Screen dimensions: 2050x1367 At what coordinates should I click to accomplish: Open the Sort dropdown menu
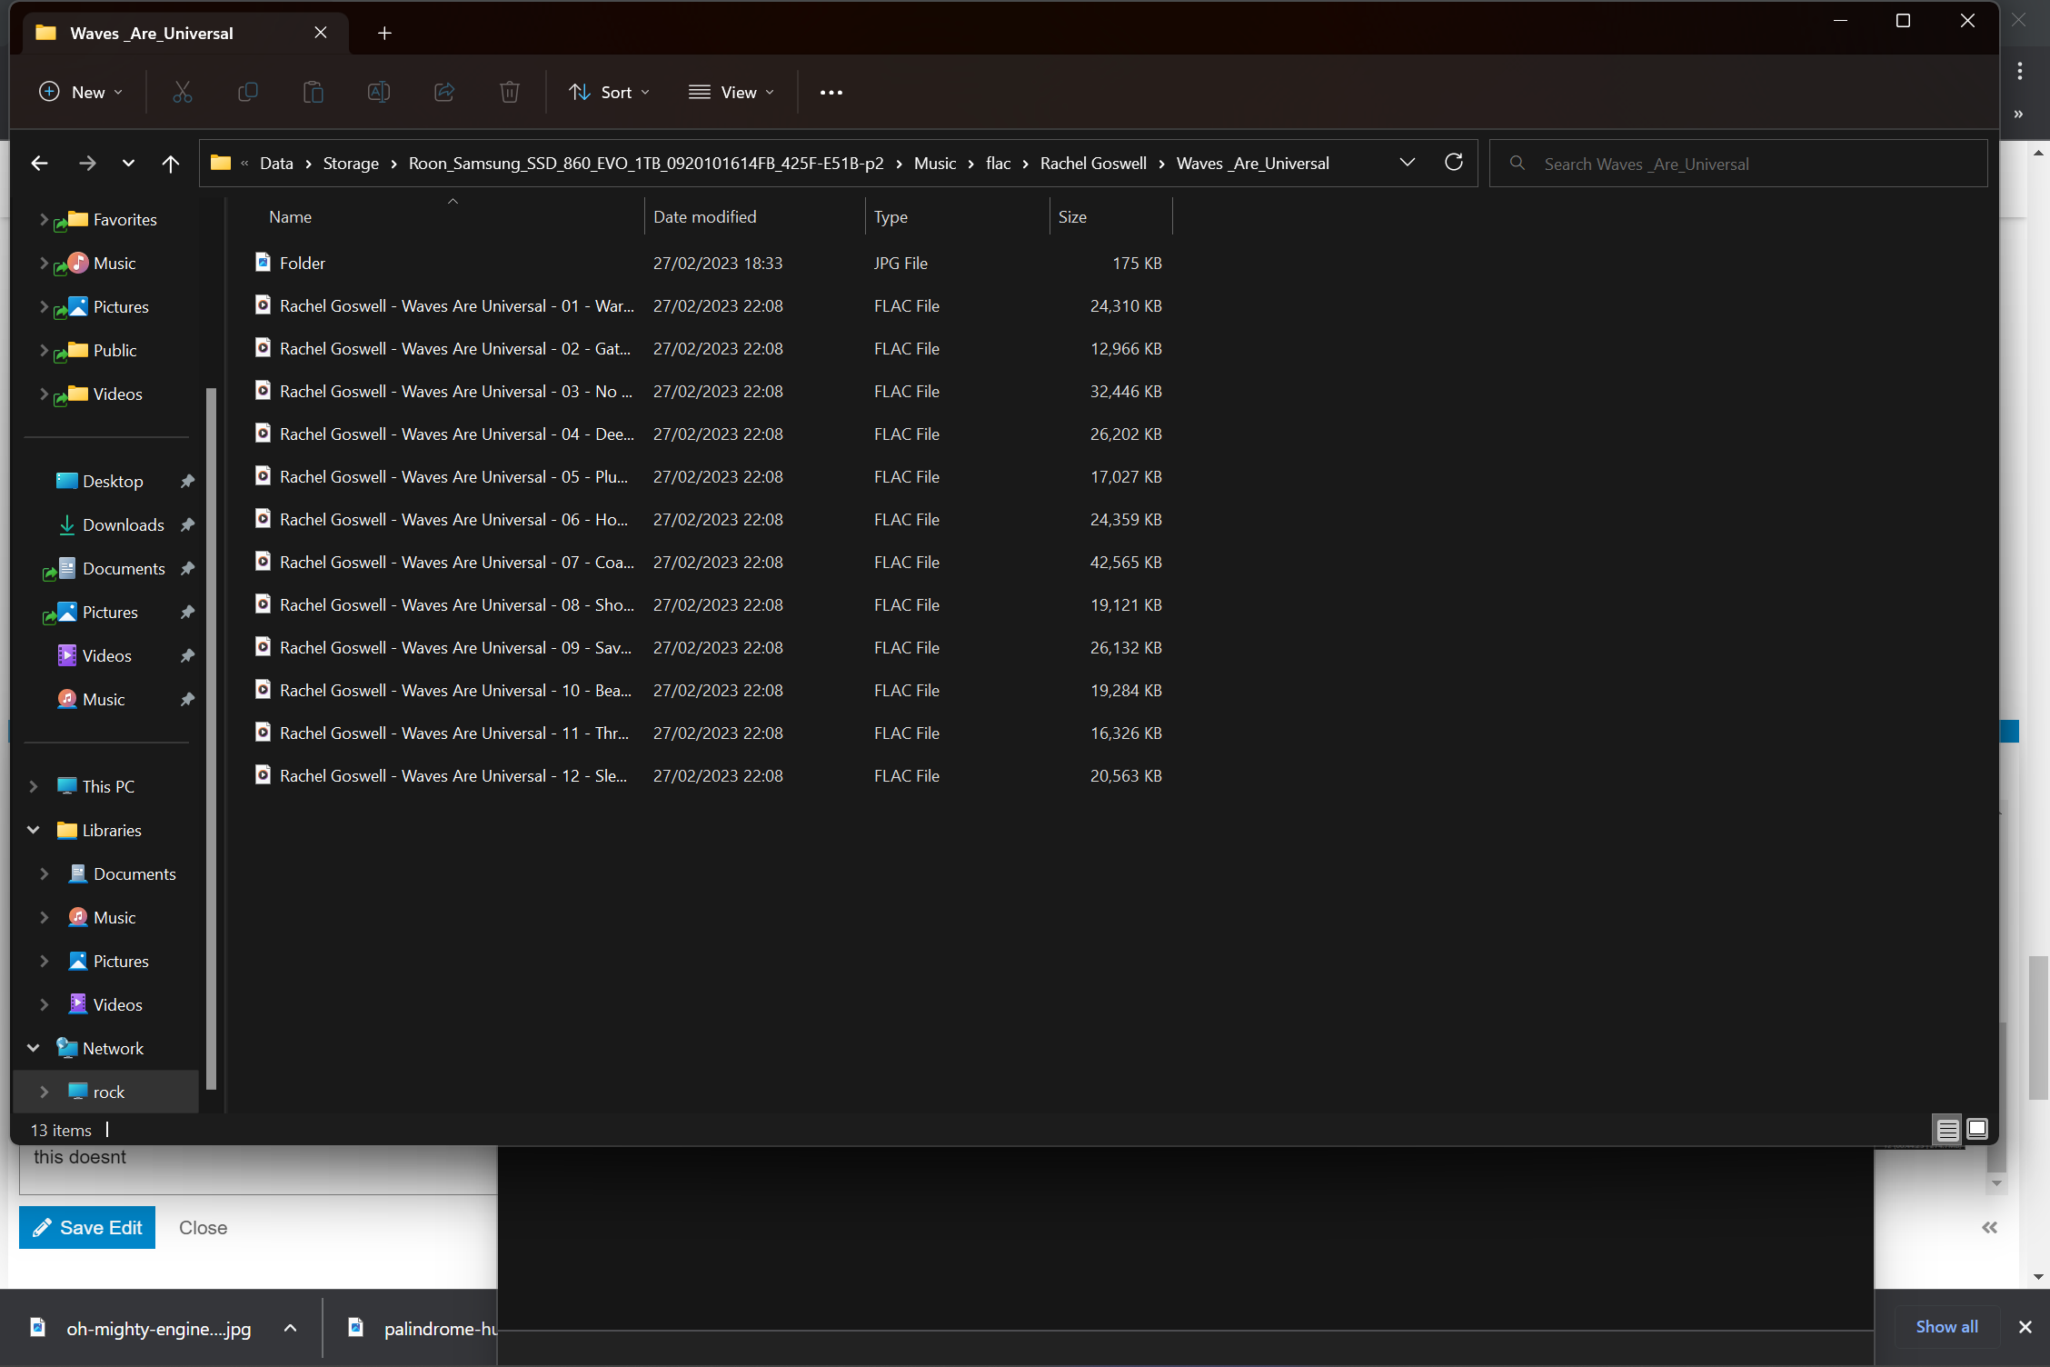(609, 92)
